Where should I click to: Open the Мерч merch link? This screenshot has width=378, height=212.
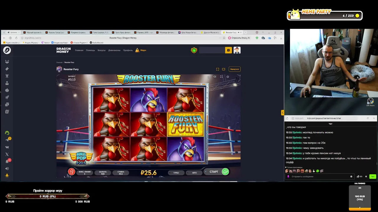pyautogui.click(x=141, y=50)
